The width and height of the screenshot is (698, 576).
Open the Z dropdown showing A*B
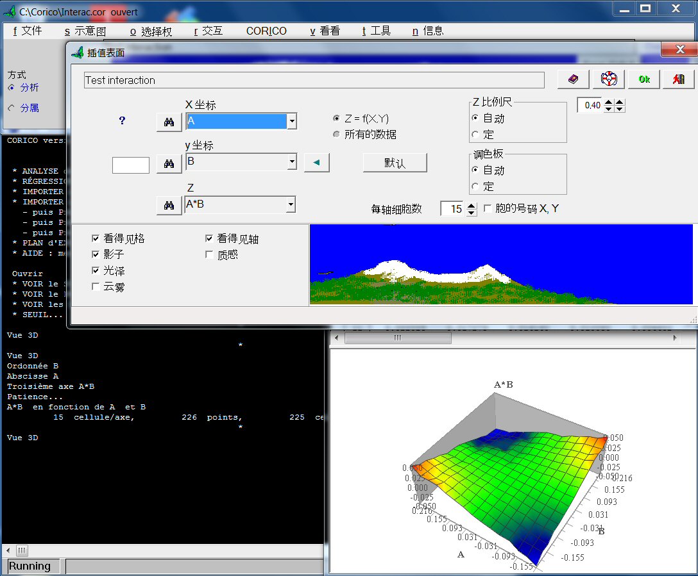click(x=291, y=204)
